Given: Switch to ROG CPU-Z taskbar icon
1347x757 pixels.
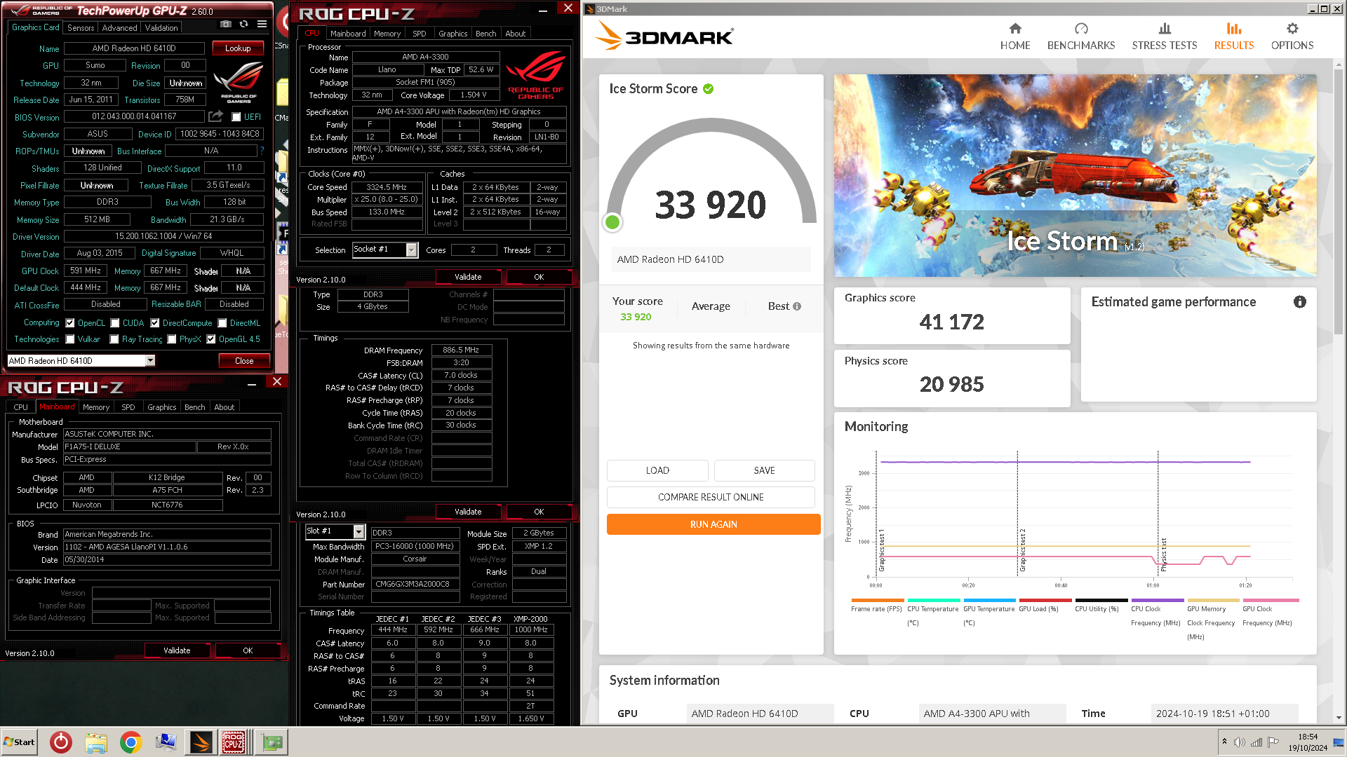Looking at the screenshot, I should [234, 742].
